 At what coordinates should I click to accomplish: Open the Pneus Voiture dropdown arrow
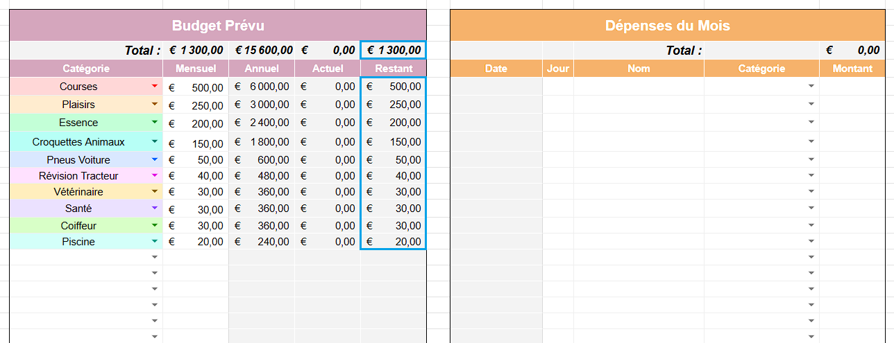(x=155, y=160)
